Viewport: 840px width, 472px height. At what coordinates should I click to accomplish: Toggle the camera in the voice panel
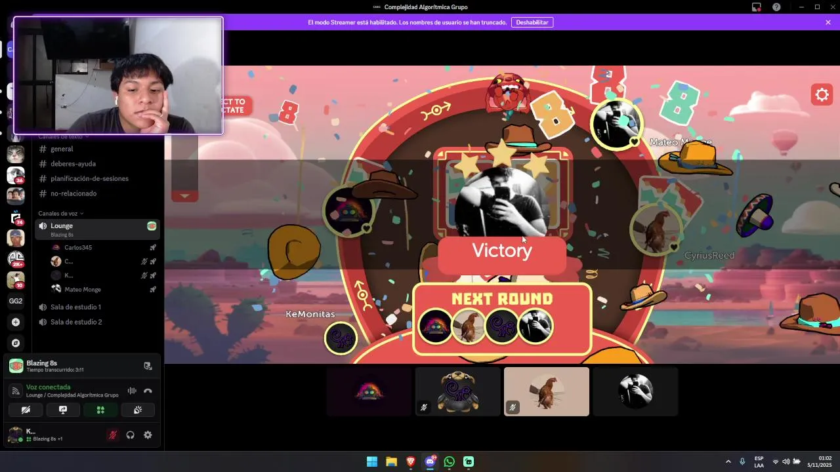pyautogui.click(x=26, y=410)
